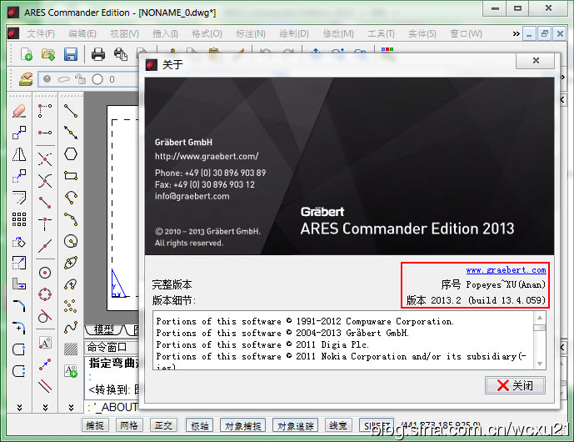Select the Polygon tool

[71, 154]
